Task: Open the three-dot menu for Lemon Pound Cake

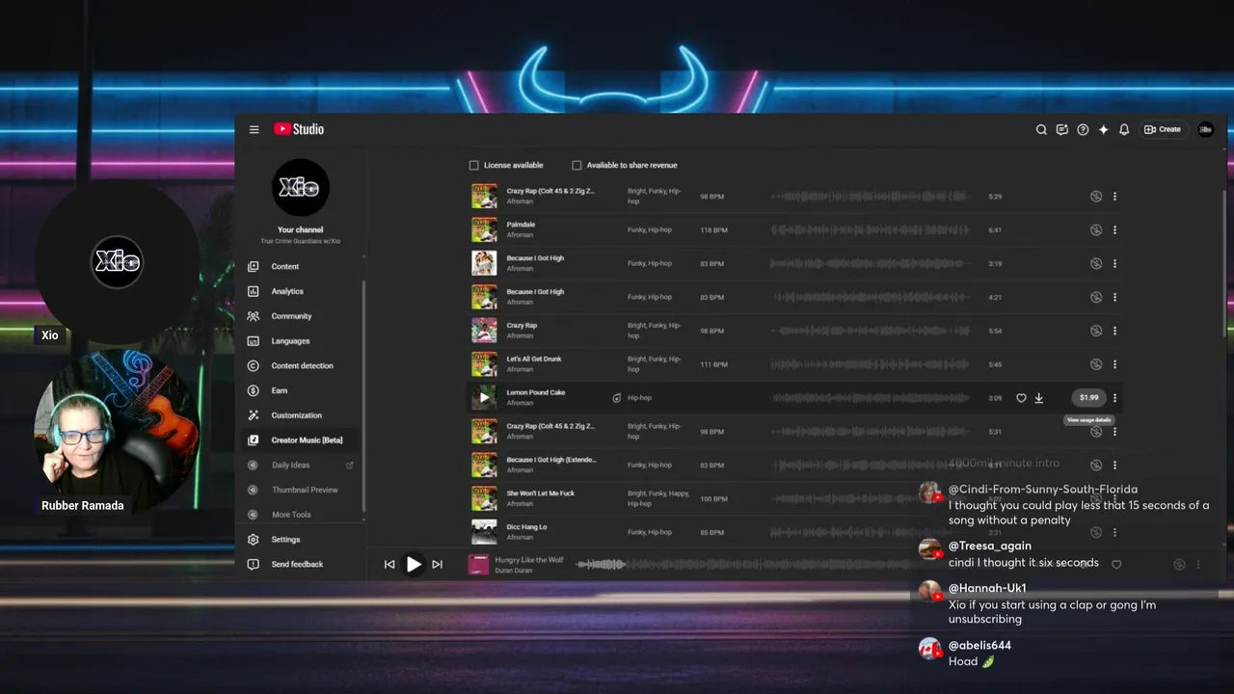Action: pos(1115,398)
